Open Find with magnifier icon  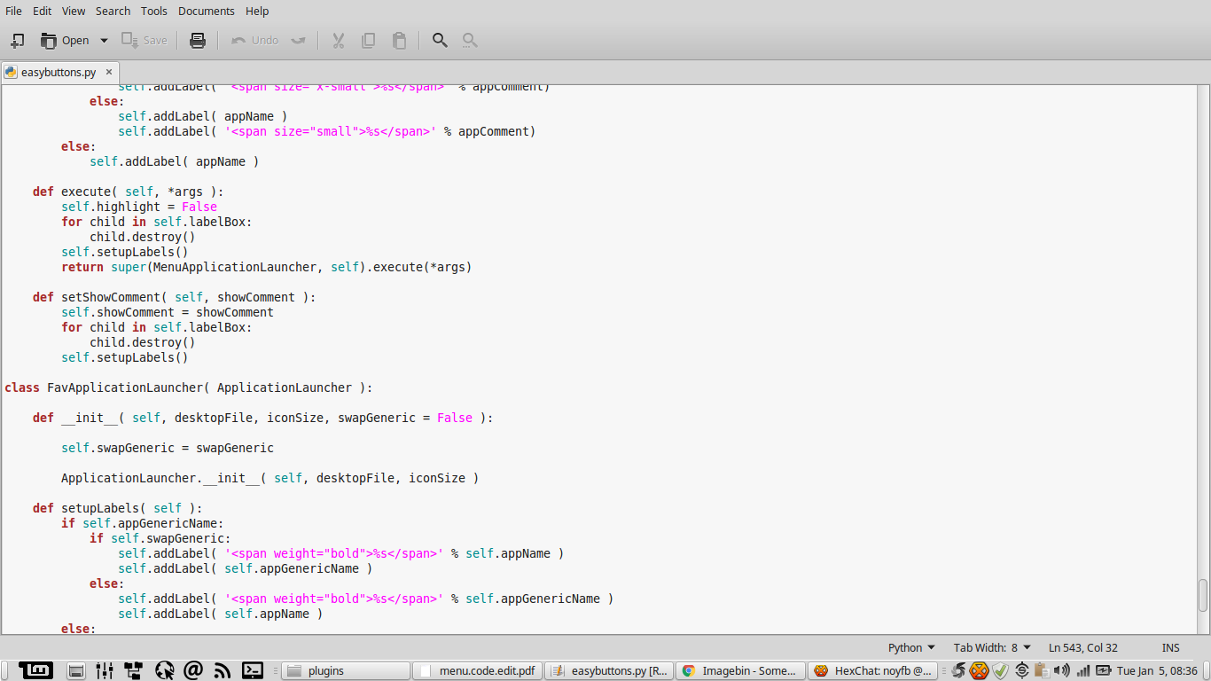point(440,40)
